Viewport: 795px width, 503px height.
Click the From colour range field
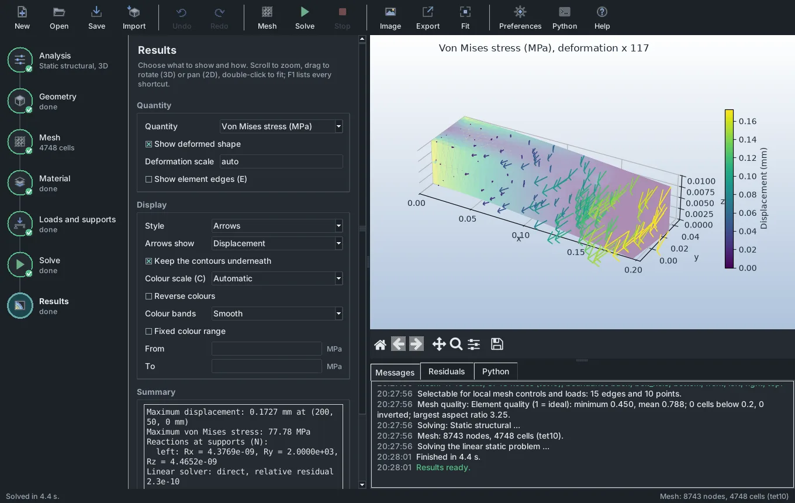click(267, 349)
